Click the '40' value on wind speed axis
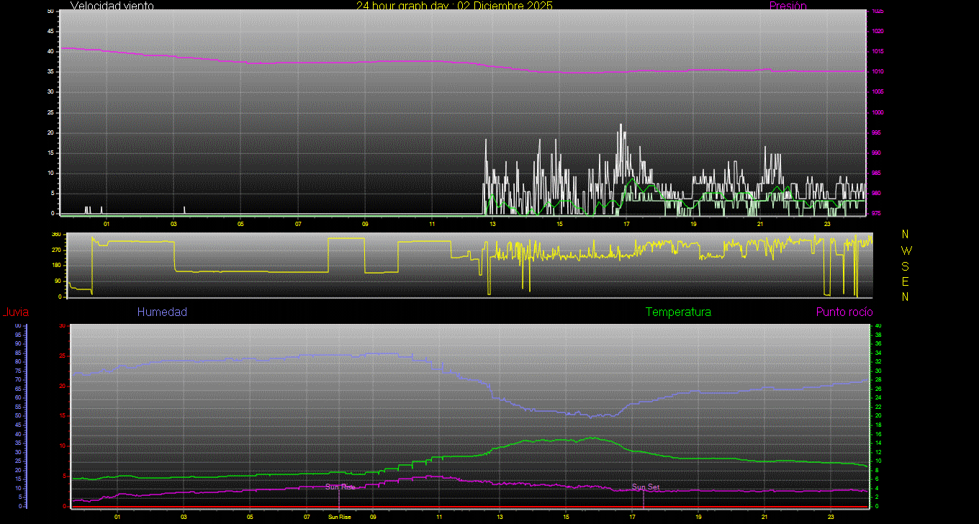 coord(50,52)
